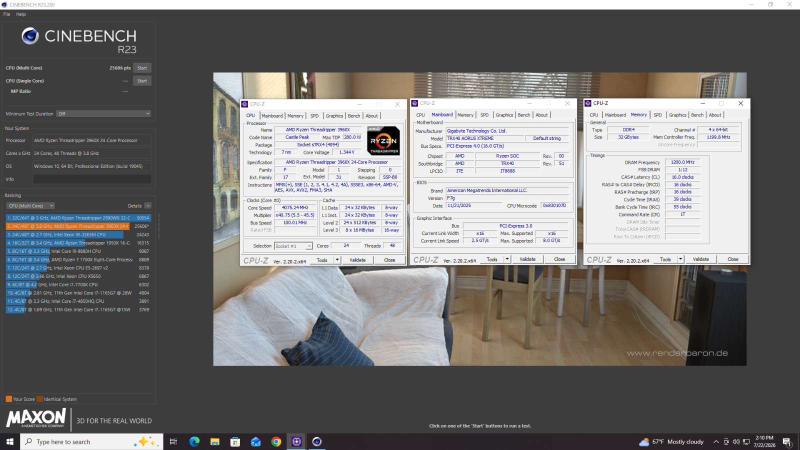Image resolution: width=800 pixels, height=450 pixels.
Task: Click Validate in the Mainboard window
Action: pos(527,259)
